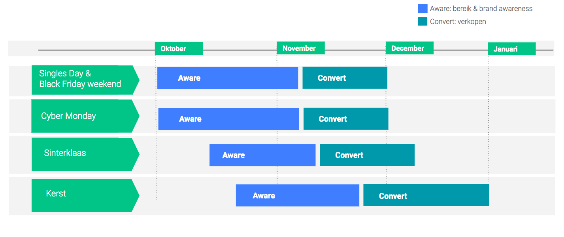The image size is (564, 237).
Task: Click the 'Convert: verkopen' legend text
Action: point(458,22)
